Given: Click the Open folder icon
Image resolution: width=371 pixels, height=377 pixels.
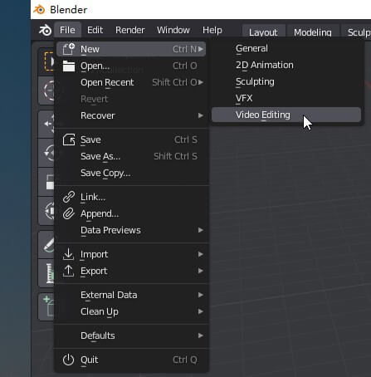Looking at the screenshot, I should (x=69, y=66).
